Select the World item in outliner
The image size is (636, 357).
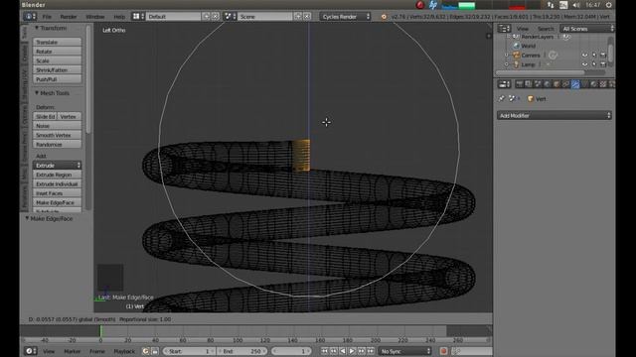pos(528,46)
